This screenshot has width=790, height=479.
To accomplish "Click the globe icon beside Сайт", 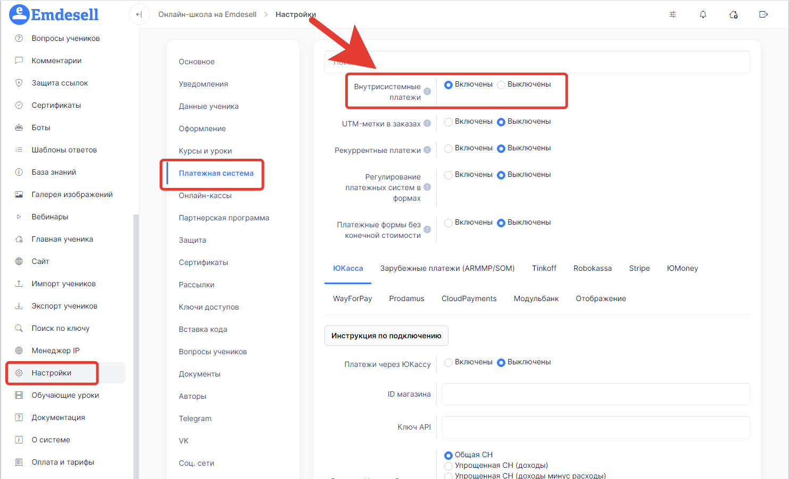I will click(19, 261).
